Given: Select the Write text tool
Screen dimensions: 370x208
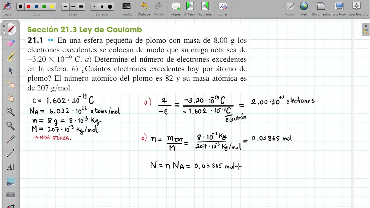Looking at the screenshot, I should (11, 167).
